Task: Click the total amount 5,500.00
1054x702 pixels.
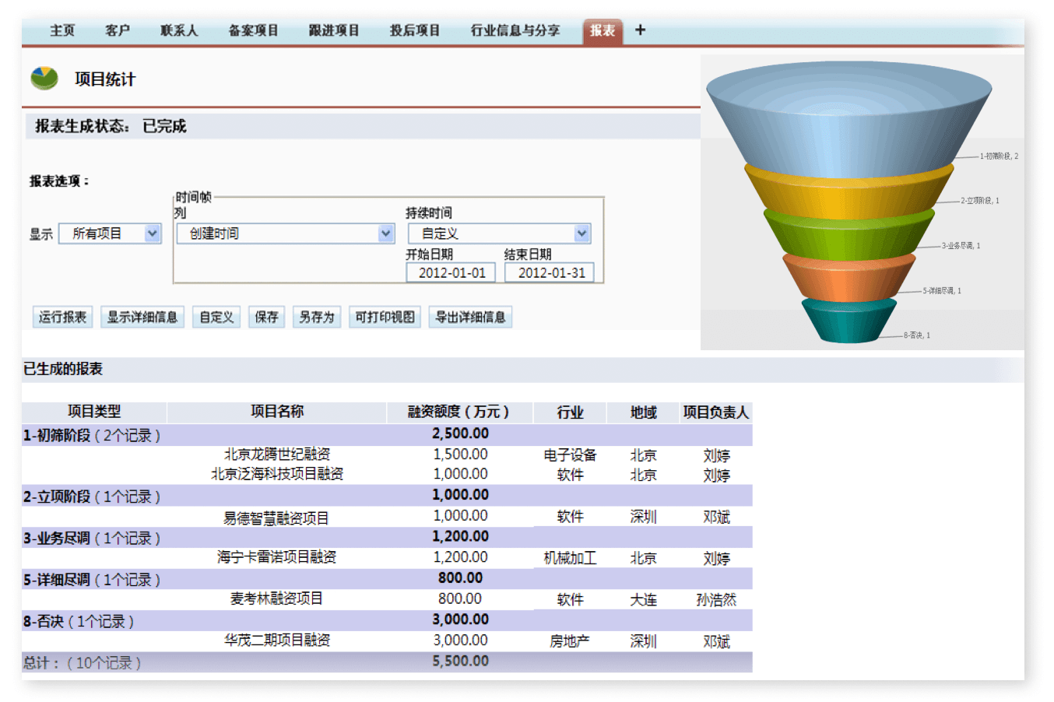Action: click(460, 662)
